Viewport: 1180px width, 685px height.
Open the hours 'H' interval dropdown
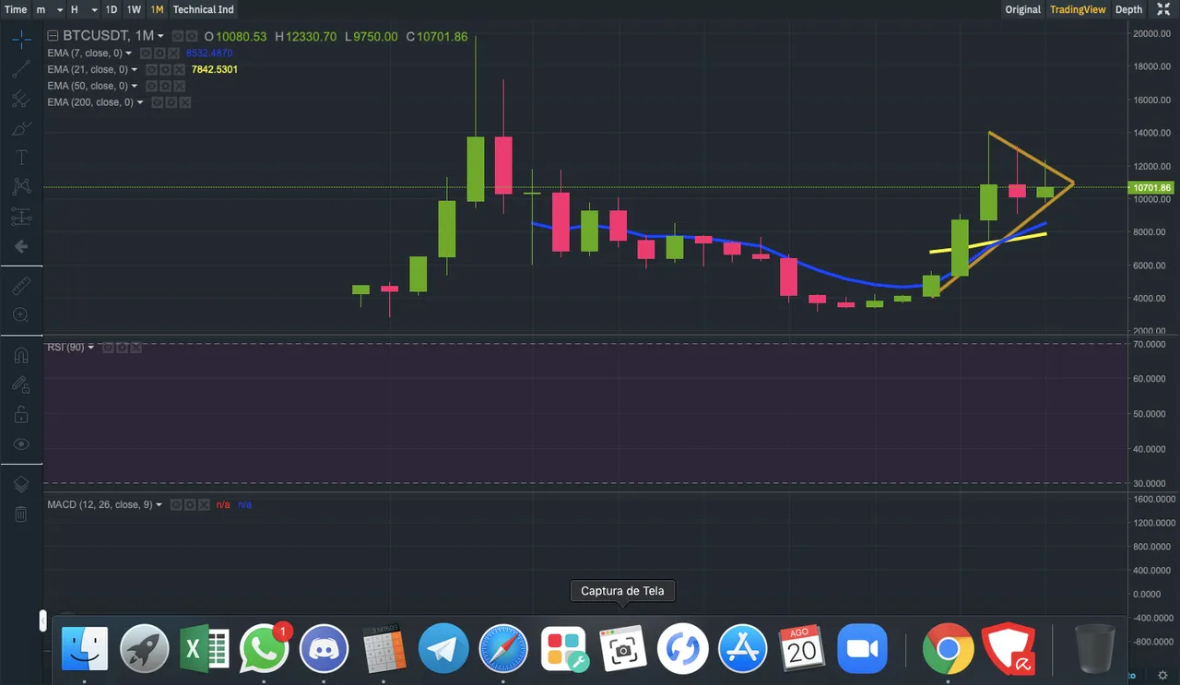coord(96,9)
